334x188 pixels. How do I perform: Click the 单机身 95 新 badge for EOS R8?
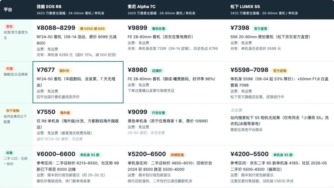point(90,155)
